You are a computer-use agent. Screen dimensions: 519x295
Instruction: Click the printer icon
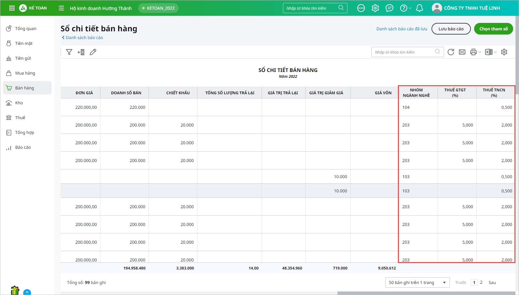(473, 52)
